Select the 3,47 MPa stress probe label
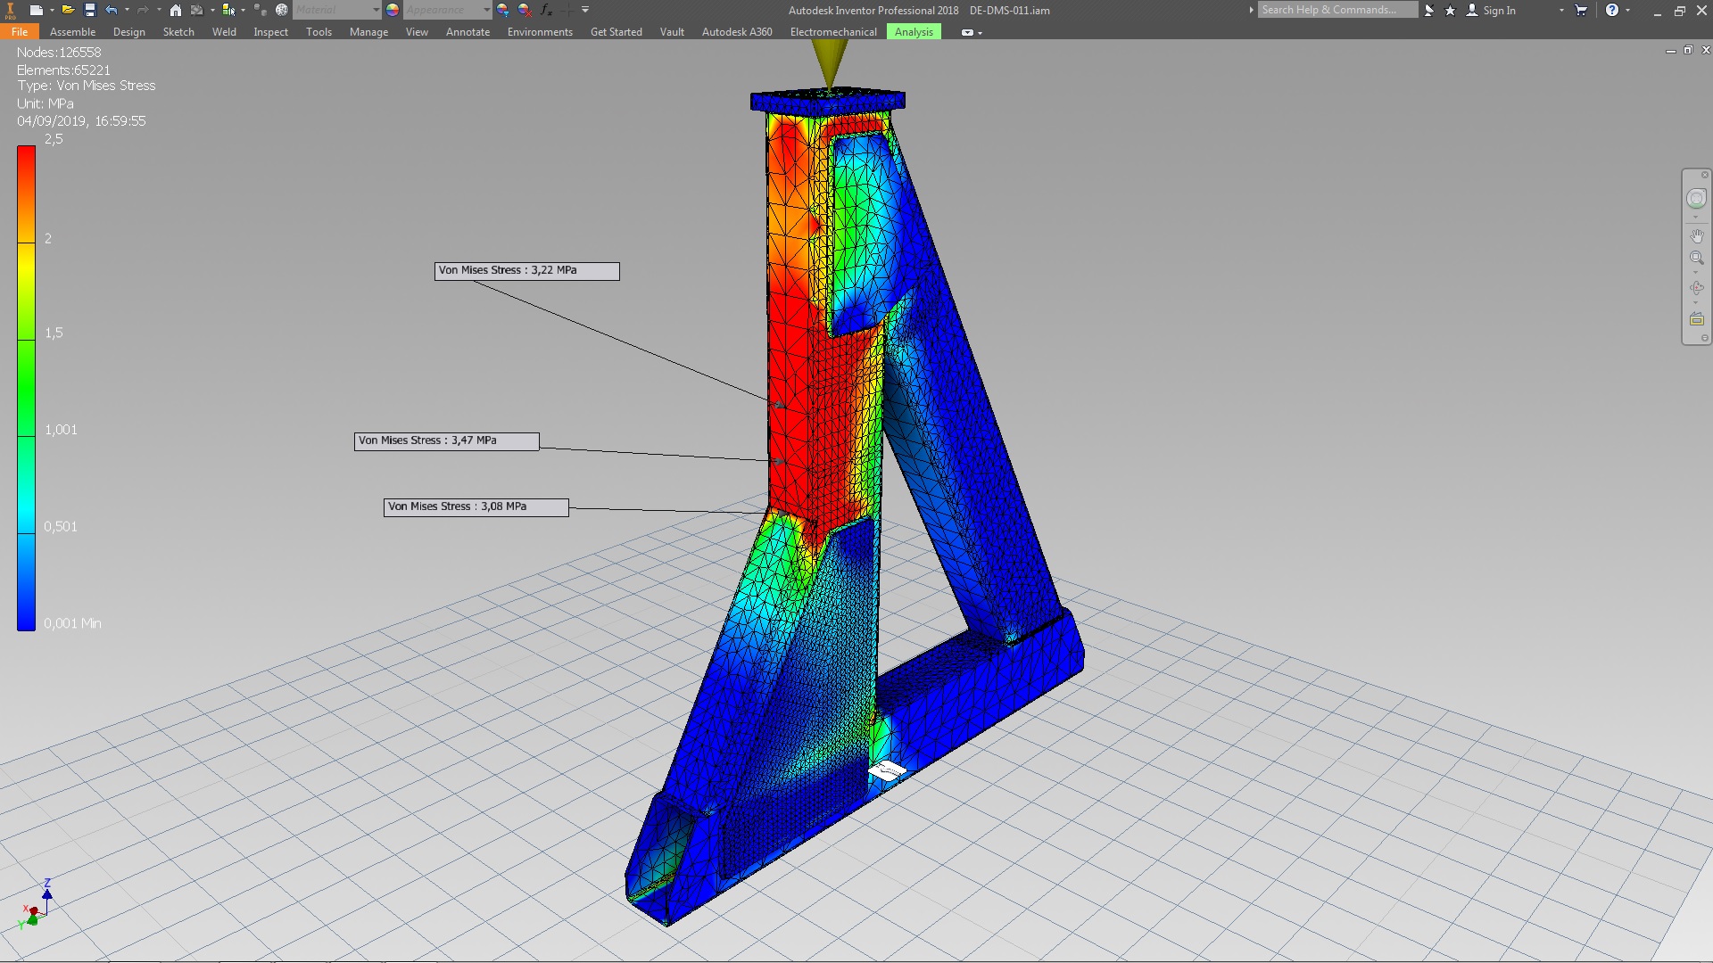Viewport: 1713px width, 963px height. tap(446, 440)
